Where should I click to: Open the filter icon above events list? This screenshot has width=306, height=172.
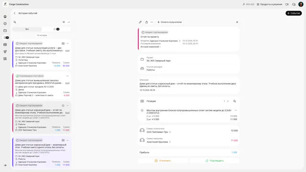[64, 22]
